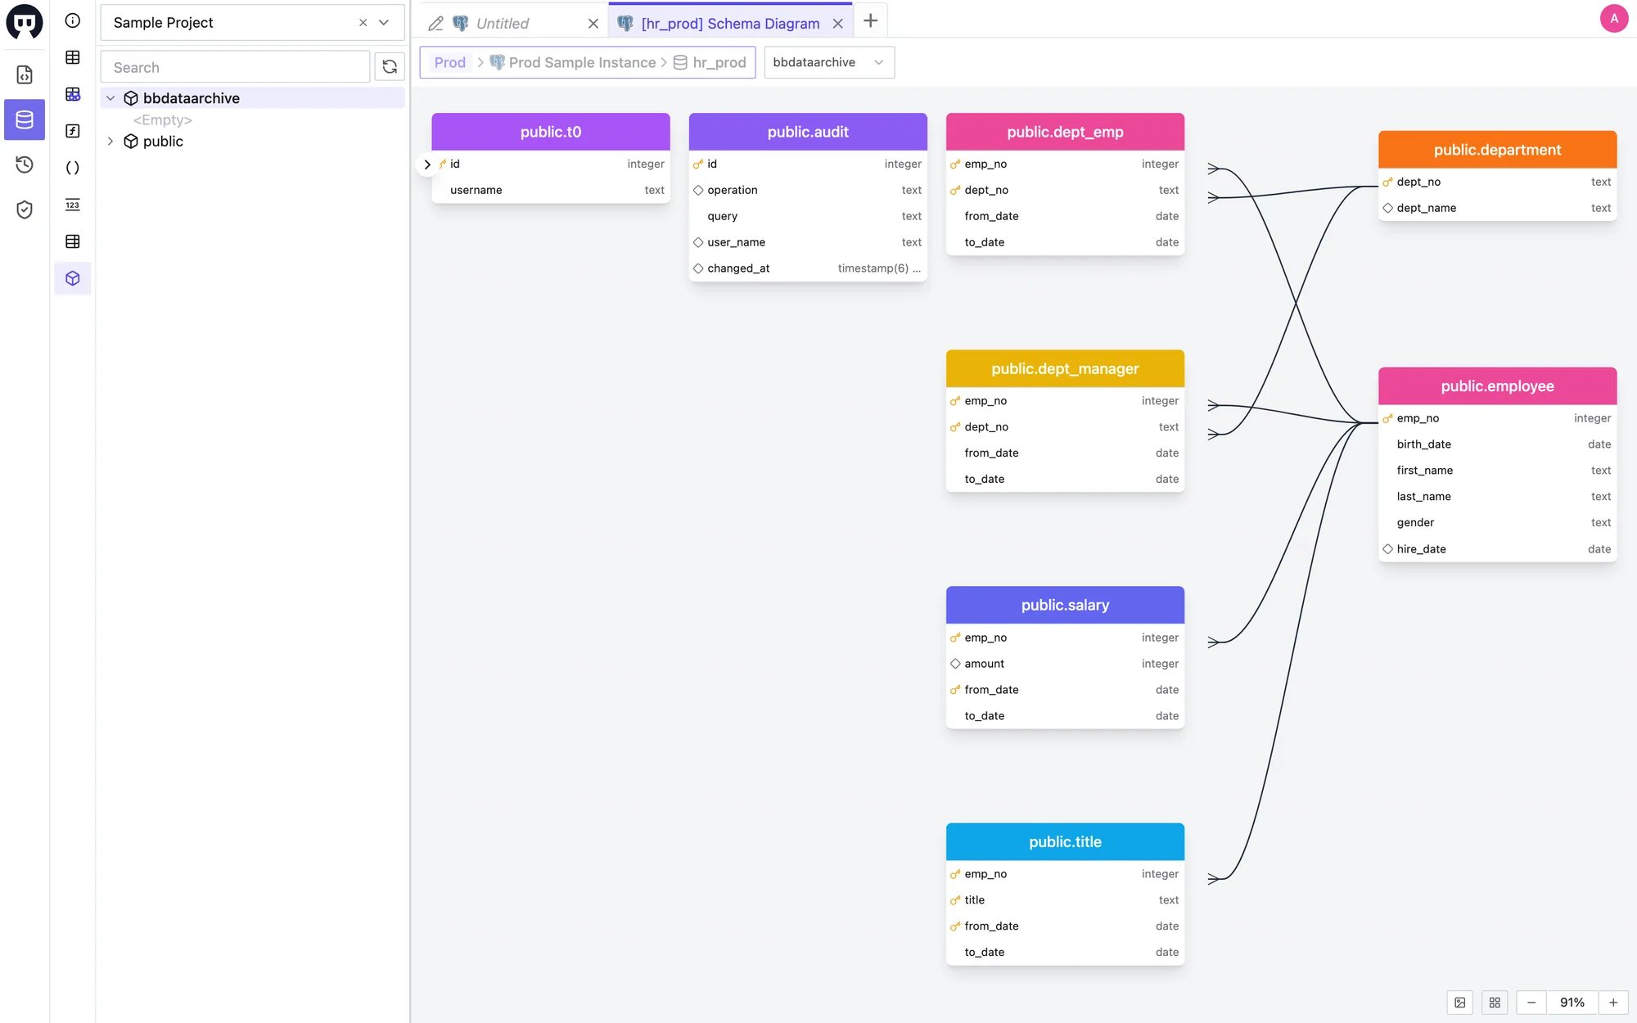Click amount column in public.salary
This screenshot has height=1023, width=1637.
(1065, 664)
